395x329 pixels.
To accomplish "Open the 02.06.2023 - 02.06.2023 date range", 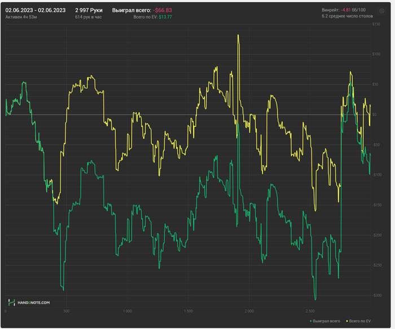I will click(x=35, y=10).
